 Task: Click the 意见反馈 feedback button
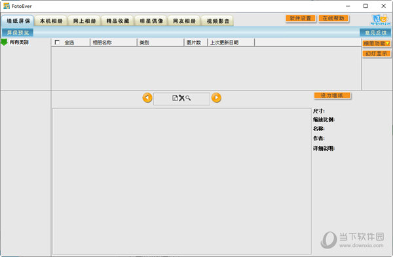tap(375, 33)
